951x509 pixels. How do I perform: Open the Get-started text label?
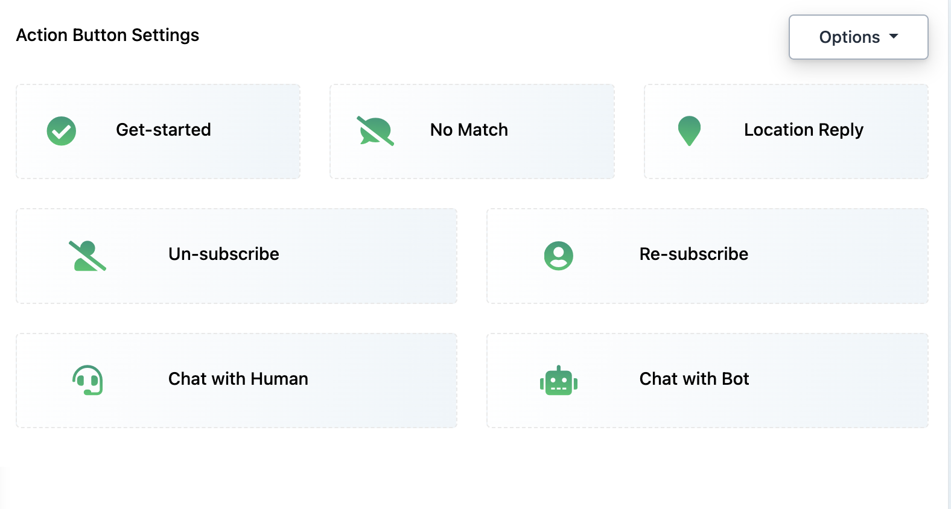point(164,130)
